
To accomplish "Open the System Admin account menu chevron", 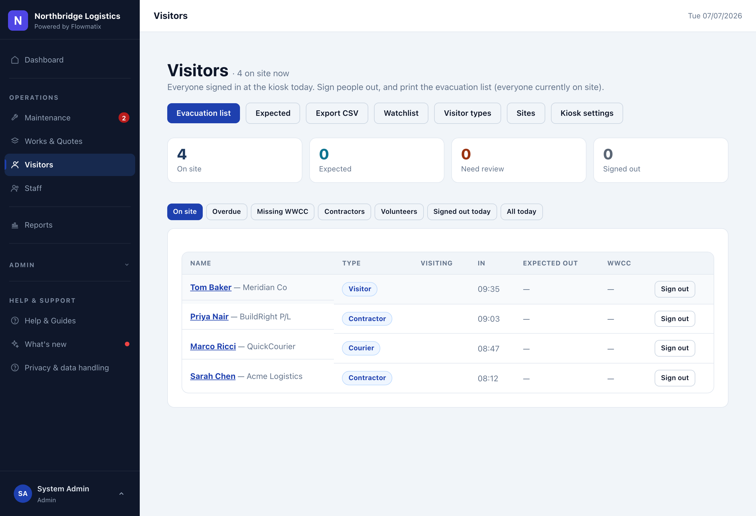I will (121, 494).
